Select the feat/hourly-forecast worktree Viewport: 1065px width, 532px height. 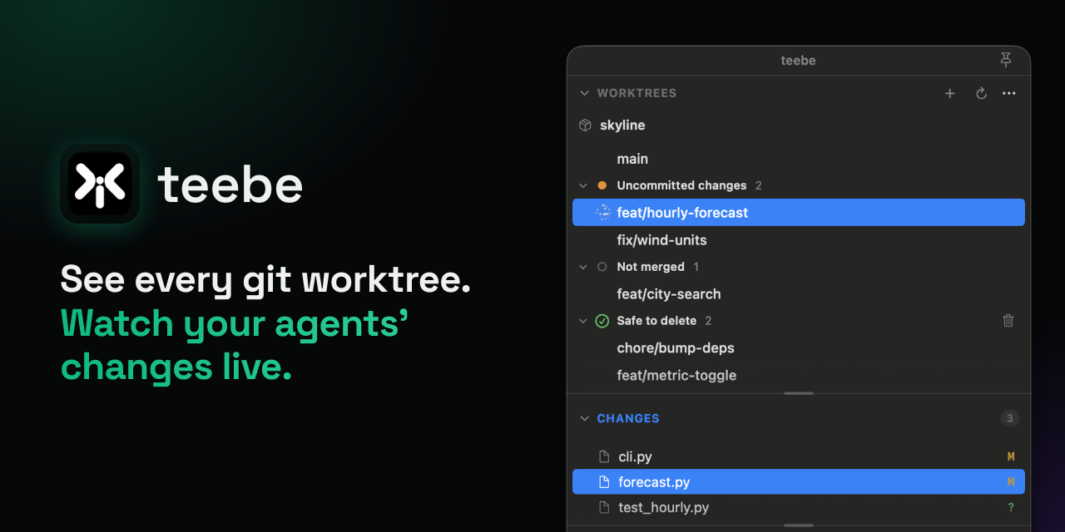799,213
